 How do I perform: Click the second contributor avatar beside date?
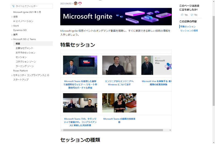pos(80,3)
